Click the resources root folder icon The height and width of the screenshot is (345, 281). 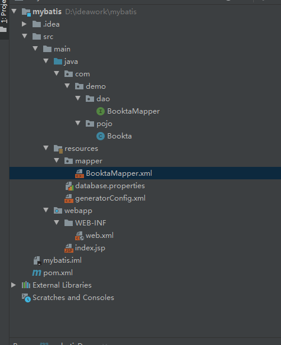pos(58,149)
